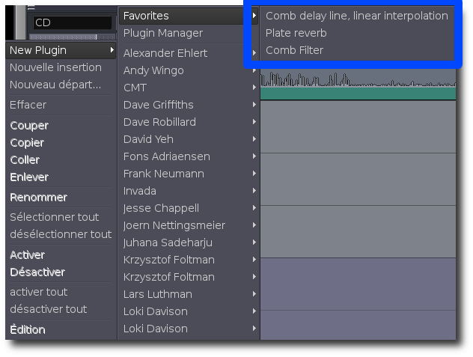Open the Édition menu item
Screen dimensions: 473x357
(x=28, y=329)
